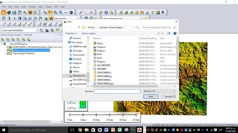Click the Open Data Files folder icon
The height and width of the screenshot is (133, 238).
tap(4, 12)
